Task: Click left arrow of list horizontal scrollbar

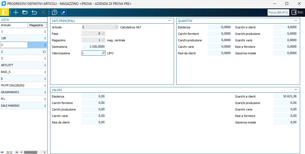Action: [21, 152]
